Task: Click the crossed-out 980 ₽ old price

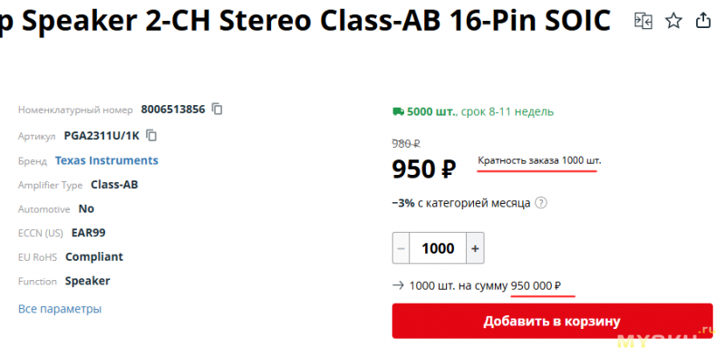Action: click(x=406, y=143)
